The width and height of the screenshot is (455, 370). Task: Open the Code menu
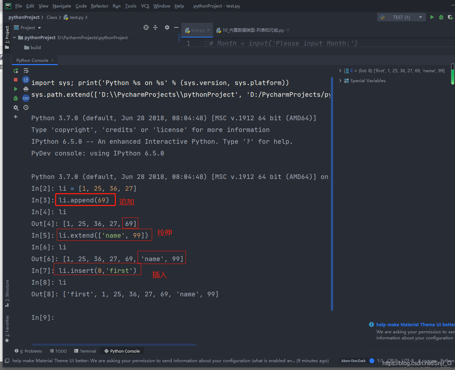(x=81, y=6)
